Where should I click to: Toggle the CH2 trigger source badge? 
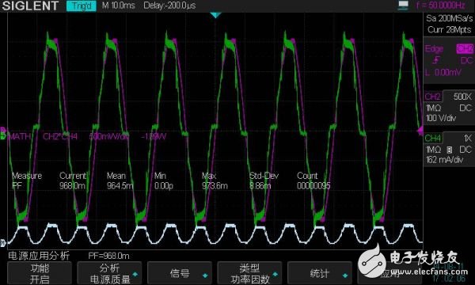(465, 49)
